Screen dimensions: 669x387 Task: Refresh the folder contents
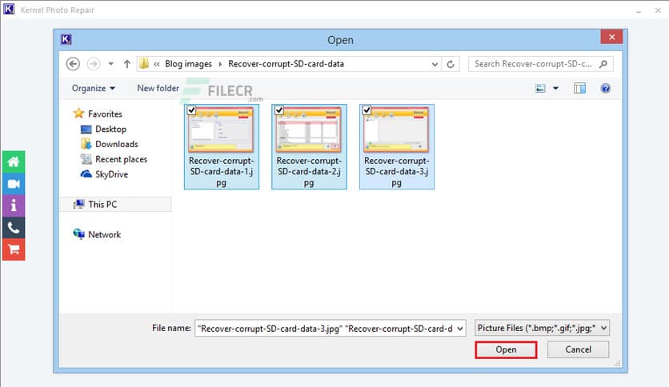point(451,64)
